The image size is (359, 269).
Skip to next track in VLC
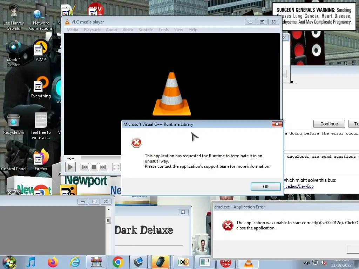coord(103,167)
